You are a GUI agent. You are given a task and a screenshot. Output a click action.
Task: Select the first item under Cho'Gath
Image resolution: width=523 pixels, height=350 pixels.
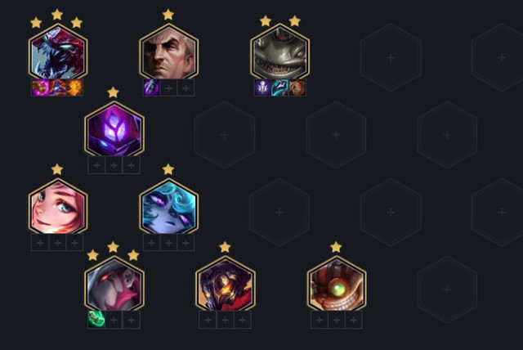click(40, 87)
